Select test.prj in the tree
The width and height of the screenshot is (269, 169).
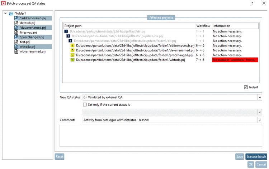[25, 42]
